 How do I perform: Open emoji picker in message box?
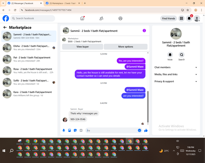(x=139, y=130)
